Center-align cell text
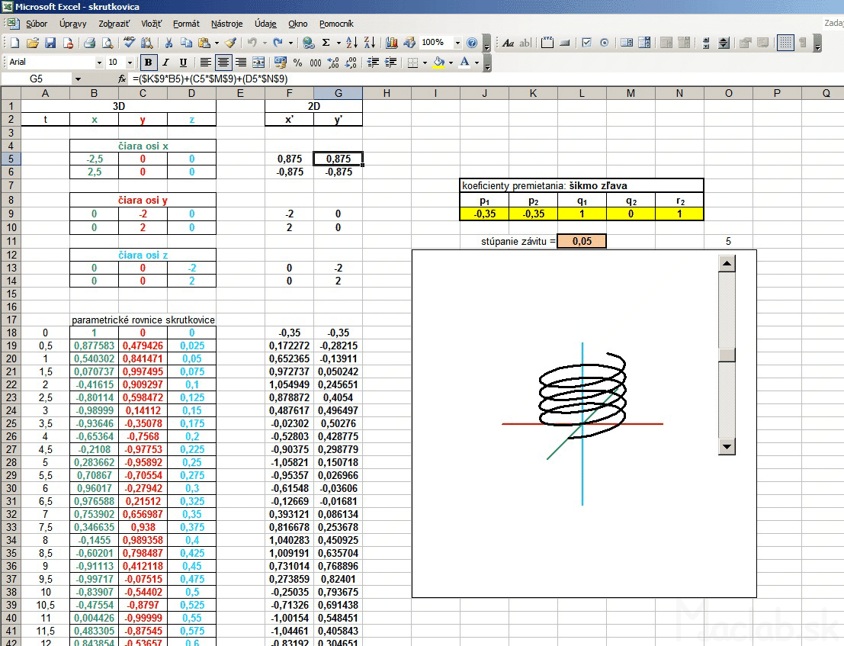 (x=223, y=63)
